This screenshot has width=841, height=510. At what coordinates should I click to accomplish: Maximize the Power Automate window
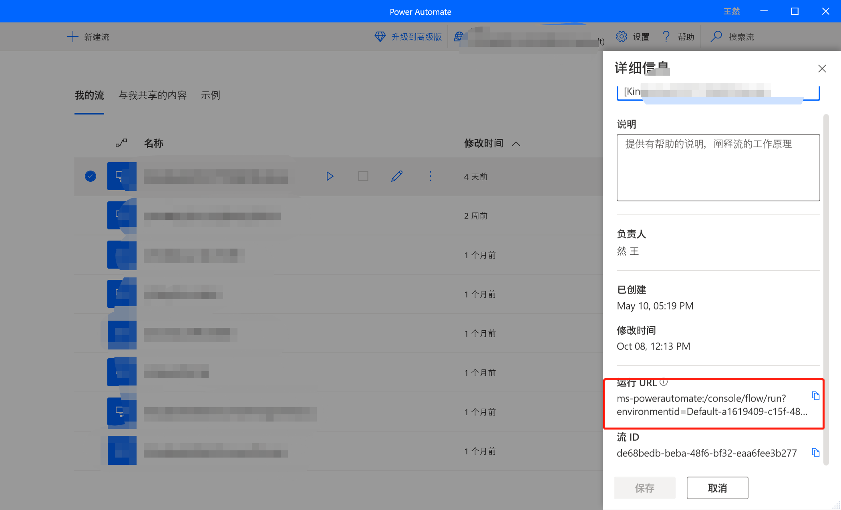click(x=795, y=11)
